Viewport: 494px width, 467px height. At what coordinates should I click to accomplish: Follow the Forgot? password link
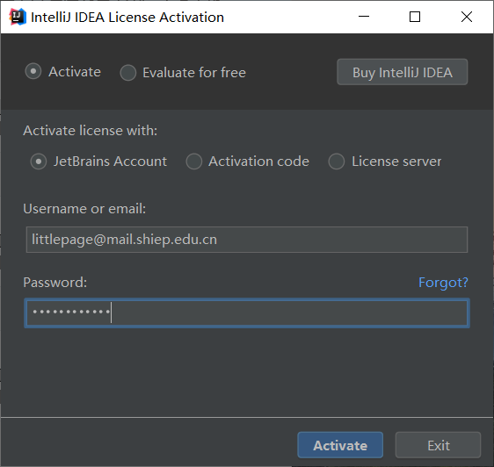[443, 283]
